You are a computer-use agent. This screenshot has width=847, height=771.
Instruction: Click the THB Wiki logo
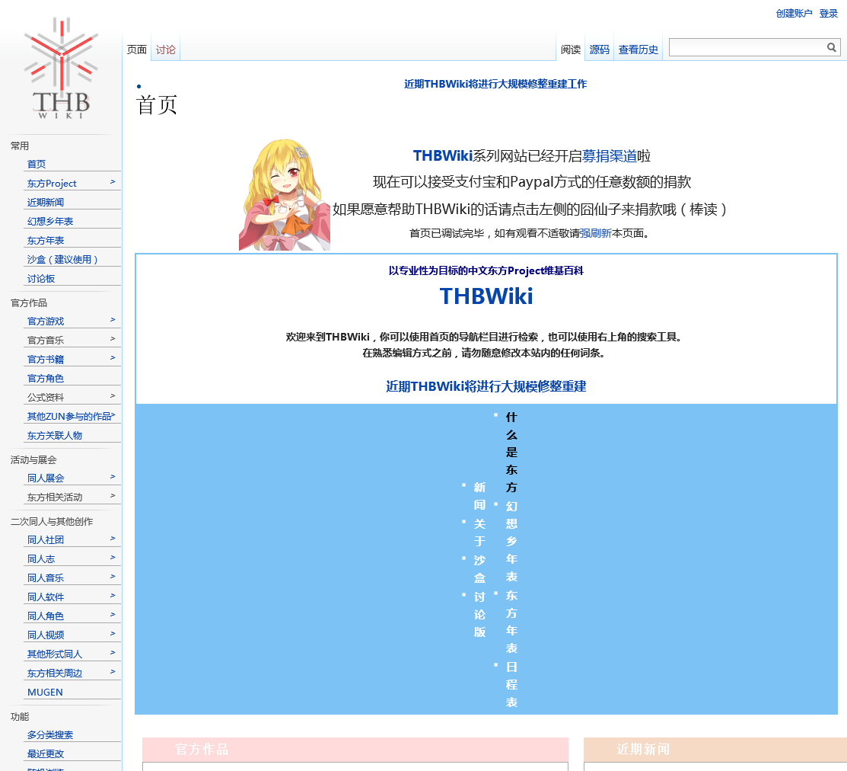[x=61, y=68]
